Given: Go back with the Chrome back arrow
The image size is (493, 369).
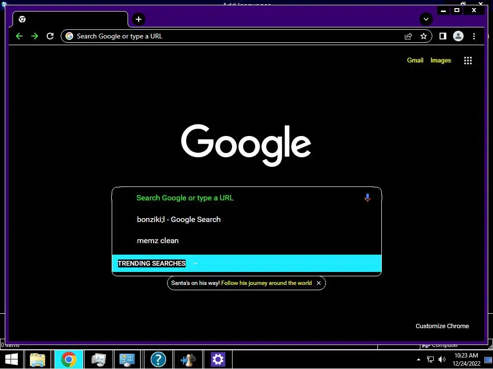Looking at the screenshot, I should click(x=19, y=36).
